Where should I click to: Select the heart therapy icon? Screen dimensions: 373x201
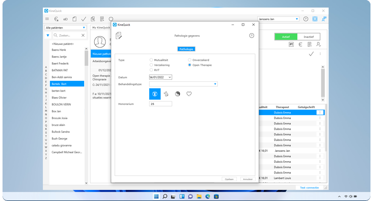189,94
